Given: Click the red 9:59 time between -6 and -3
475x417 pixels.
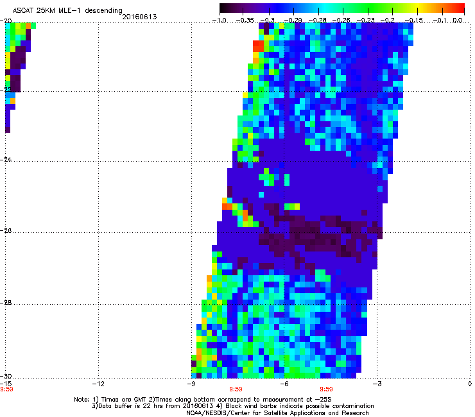Looking at the screenshot, I should click(x=326, y=389).
